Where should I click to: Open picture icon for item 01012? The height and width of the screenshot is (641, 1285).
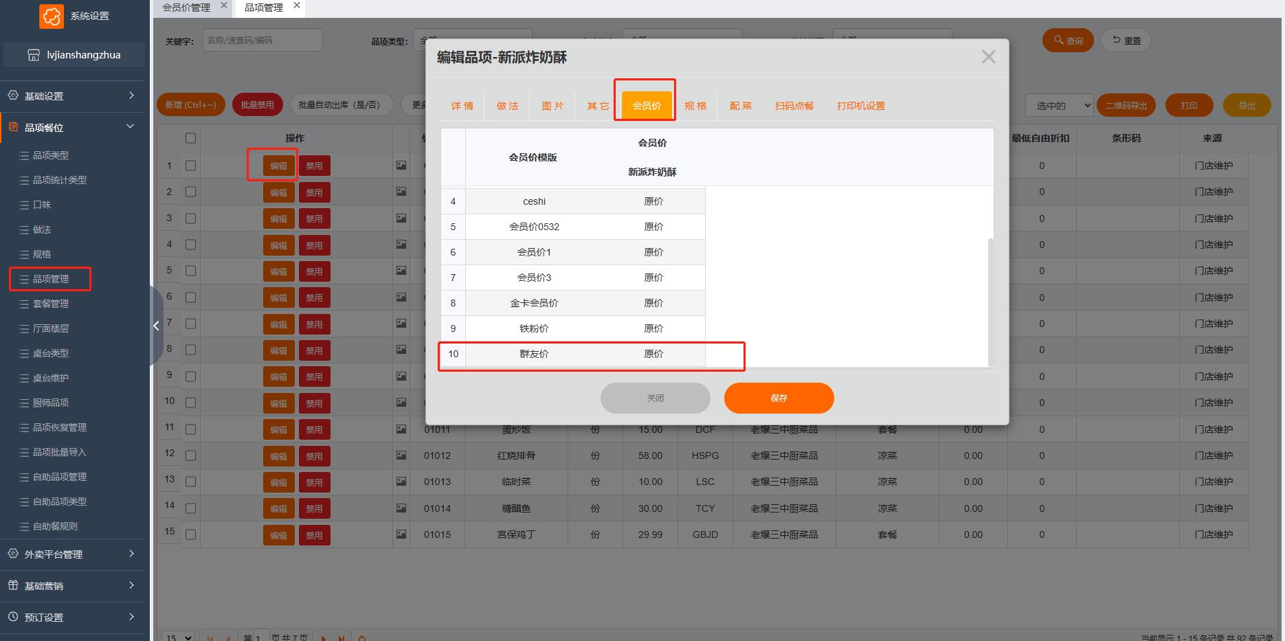[x=401, y=456]
